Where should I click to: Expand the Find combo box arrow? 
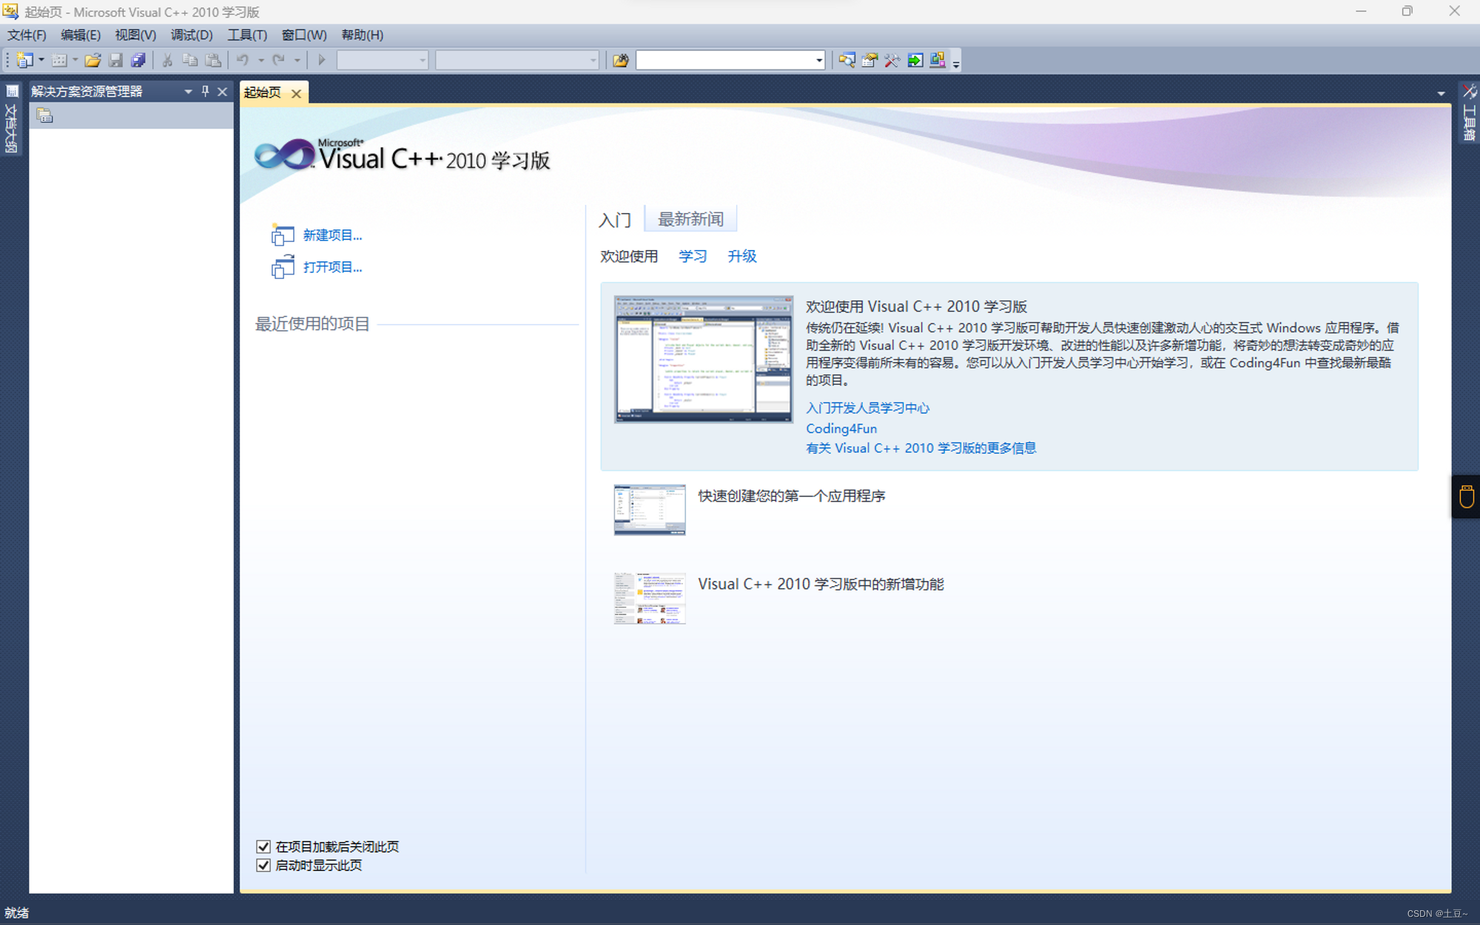(818, 60)
